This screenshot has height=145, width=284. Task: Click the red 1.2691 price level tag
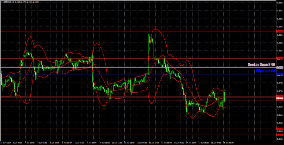pos(280,100)
